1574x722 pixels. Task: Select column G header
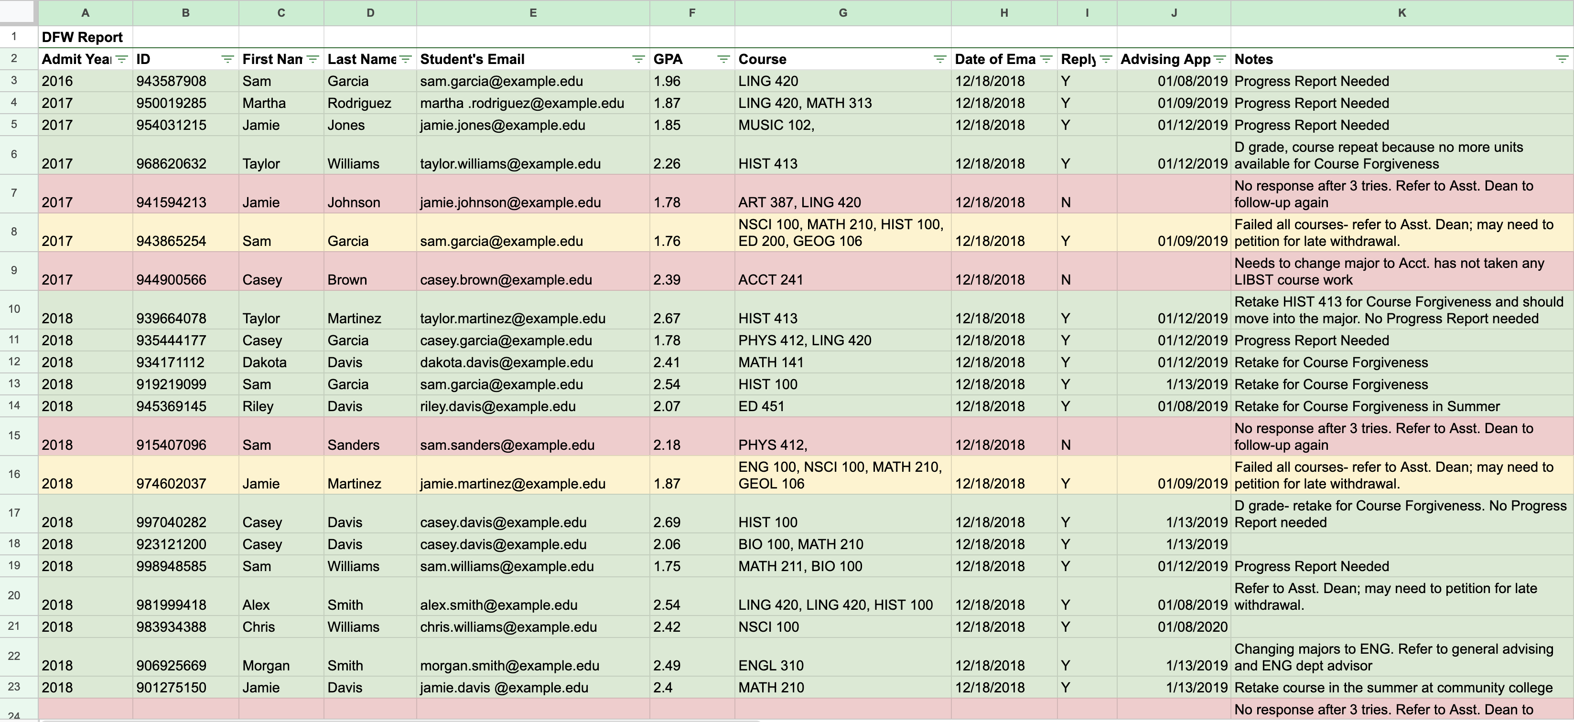coord(842,13)
